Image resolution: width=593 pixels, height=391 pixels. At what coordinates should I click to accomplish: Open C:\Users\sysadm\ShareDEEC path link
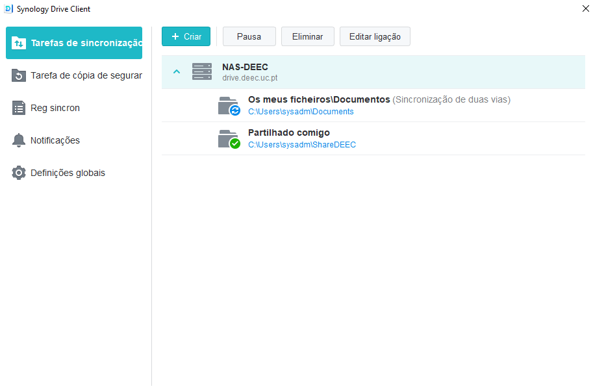[x=302, y=144]
